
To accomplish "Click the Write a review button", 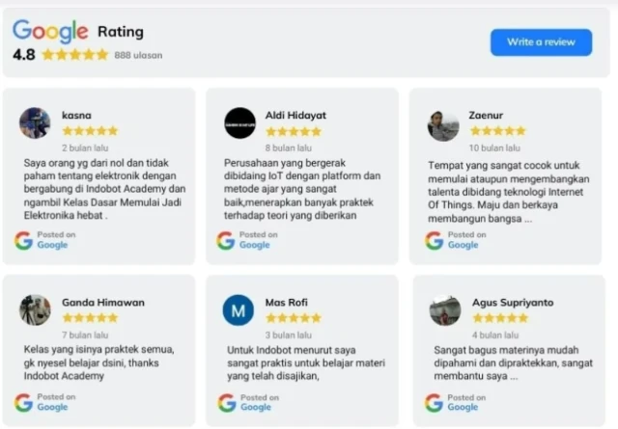I will (x=541, y=41).
